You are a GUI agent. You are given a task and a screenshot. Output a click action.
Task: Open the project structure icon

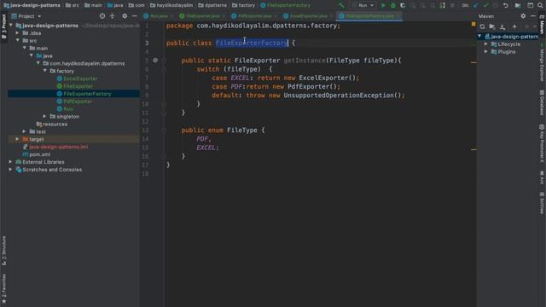pos(518,5)
